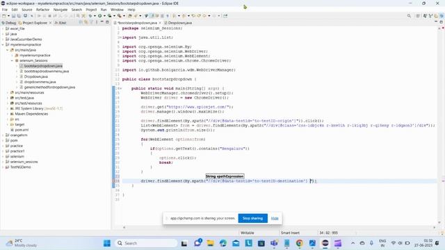Click the Open Perspective icon
Viewport: 445px width, 250px height.
tap(418, 16)
